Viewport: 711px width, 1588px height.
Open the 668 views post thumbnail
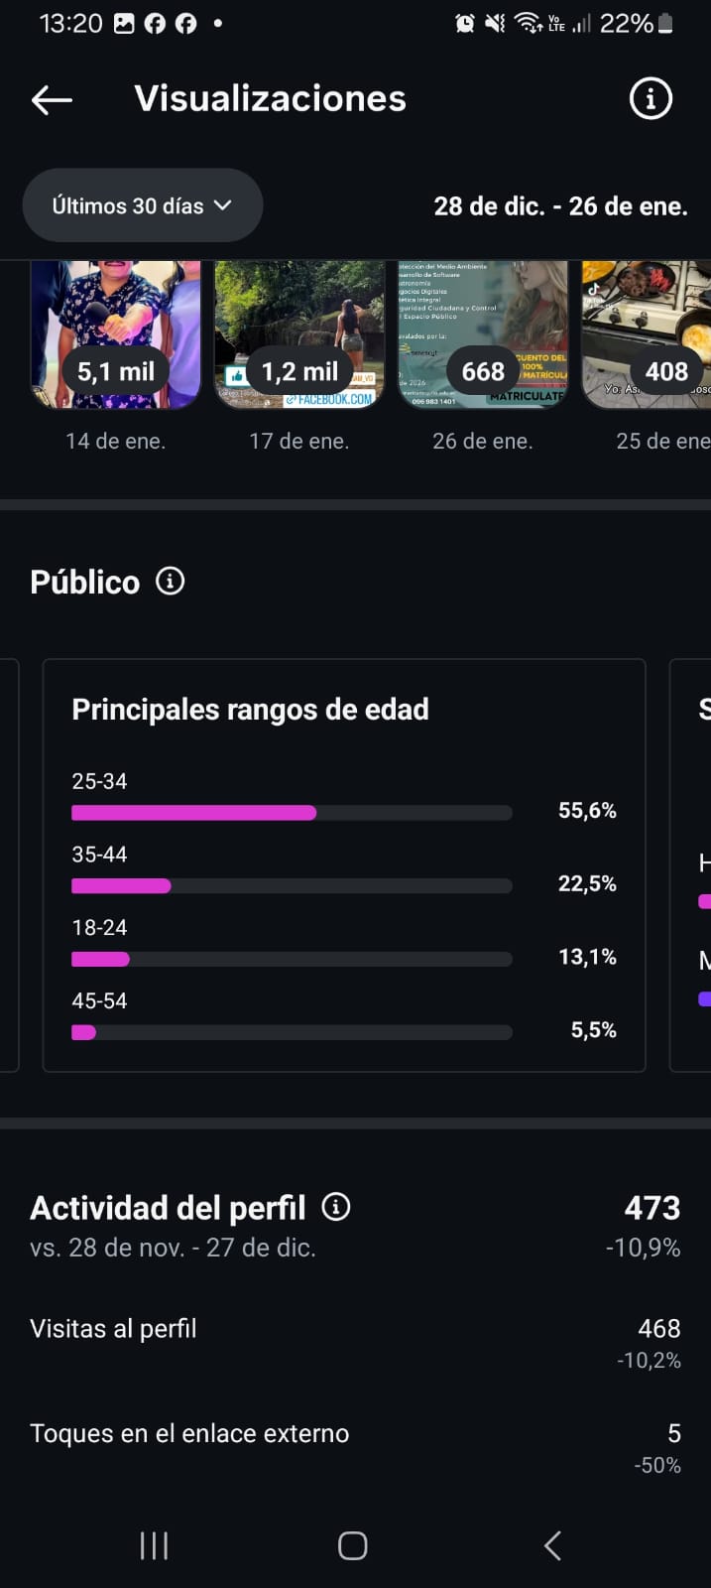click(483, 335)
